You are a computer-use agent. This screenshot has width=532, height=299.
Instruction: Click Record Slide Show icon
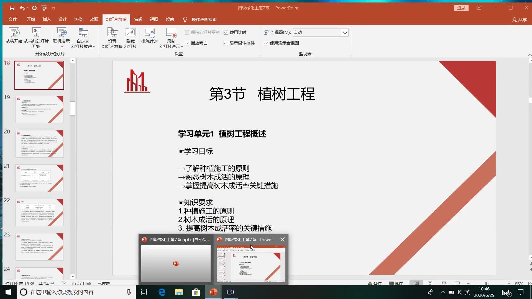point(171,33)
